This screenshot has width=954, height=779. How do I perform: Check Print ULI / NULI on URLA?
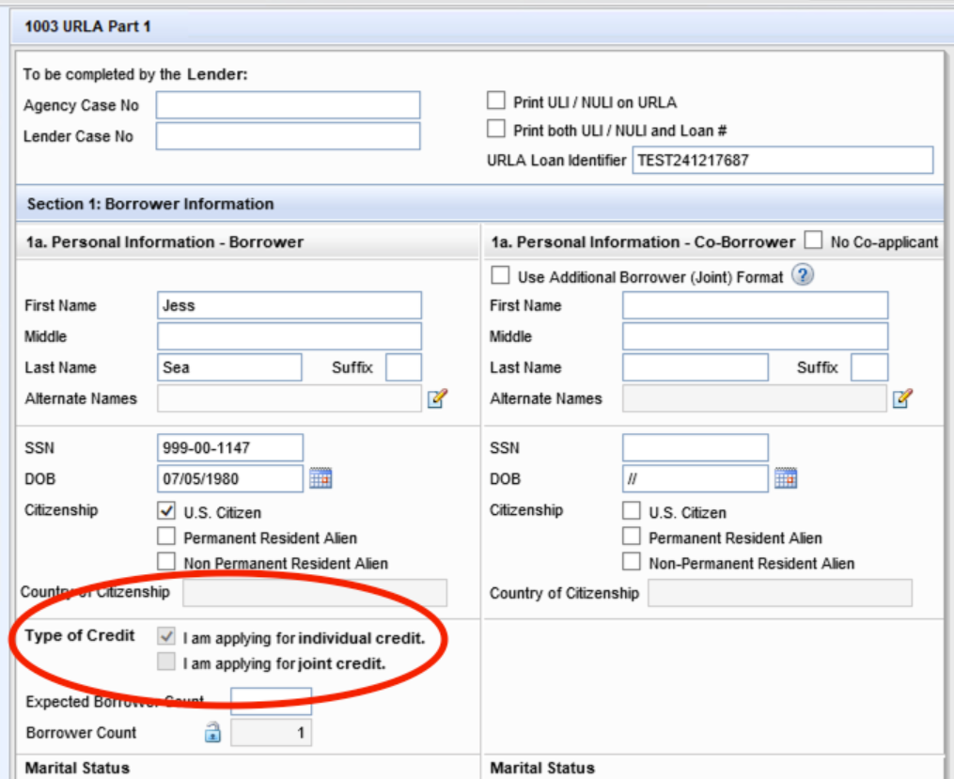pyautogui.click(x=496, y=101)
